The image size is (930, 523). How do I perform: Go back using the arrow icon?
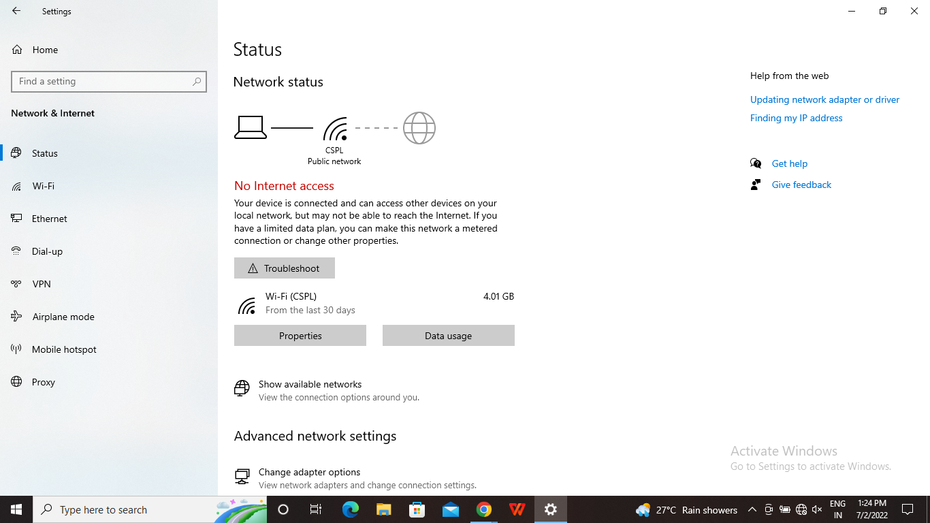(x=16, y=11)
